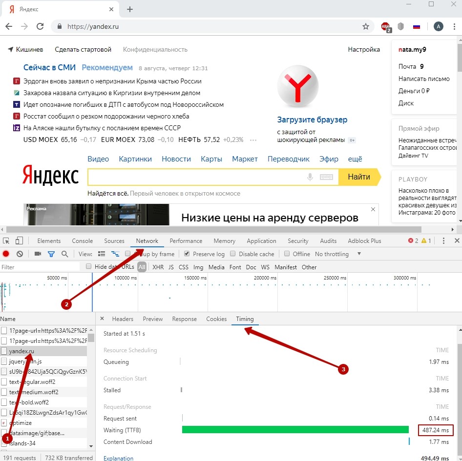Click the browser forward arrow
This screenshot has height=461, width=462.
24,26
